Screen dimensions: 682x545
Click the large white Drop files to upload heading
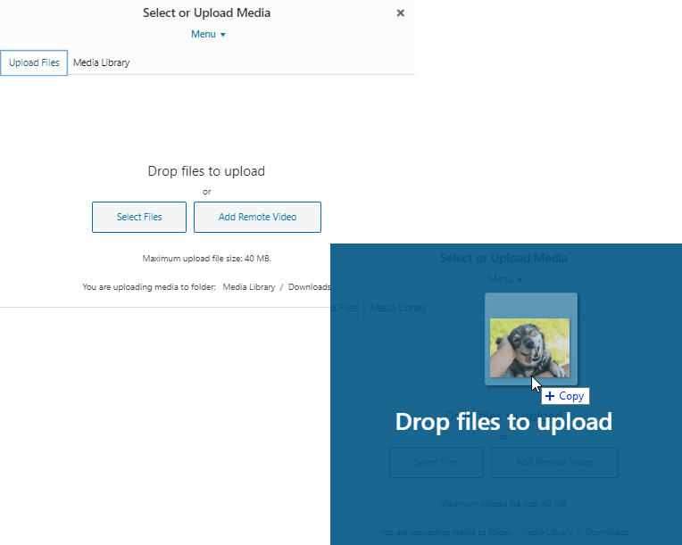tap(503, 422)
